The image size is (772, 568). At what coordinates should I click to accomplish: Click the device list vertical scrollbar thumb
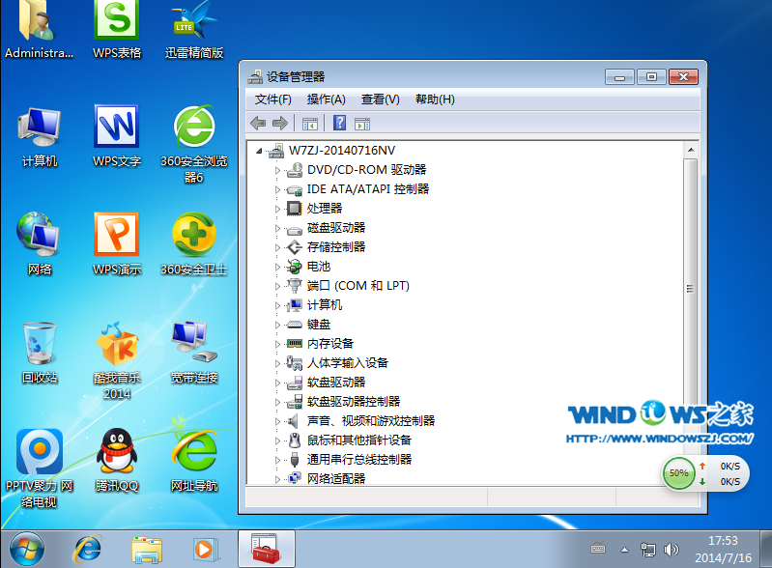point(690,290)
